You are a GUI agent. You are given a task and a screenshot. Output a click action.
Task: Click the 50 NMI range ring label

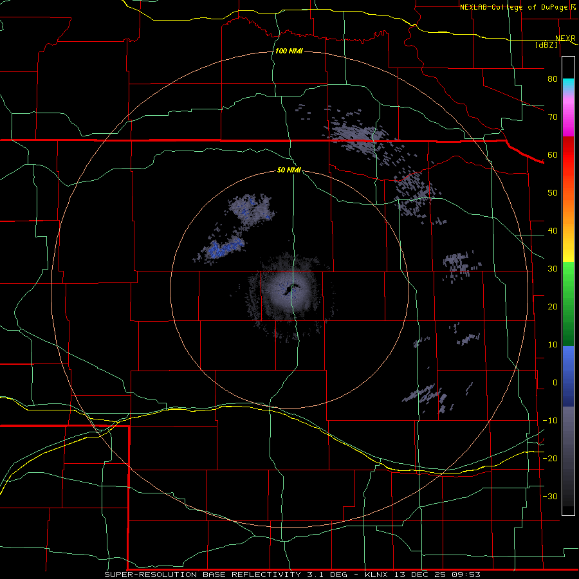click(x=289, y=170)
